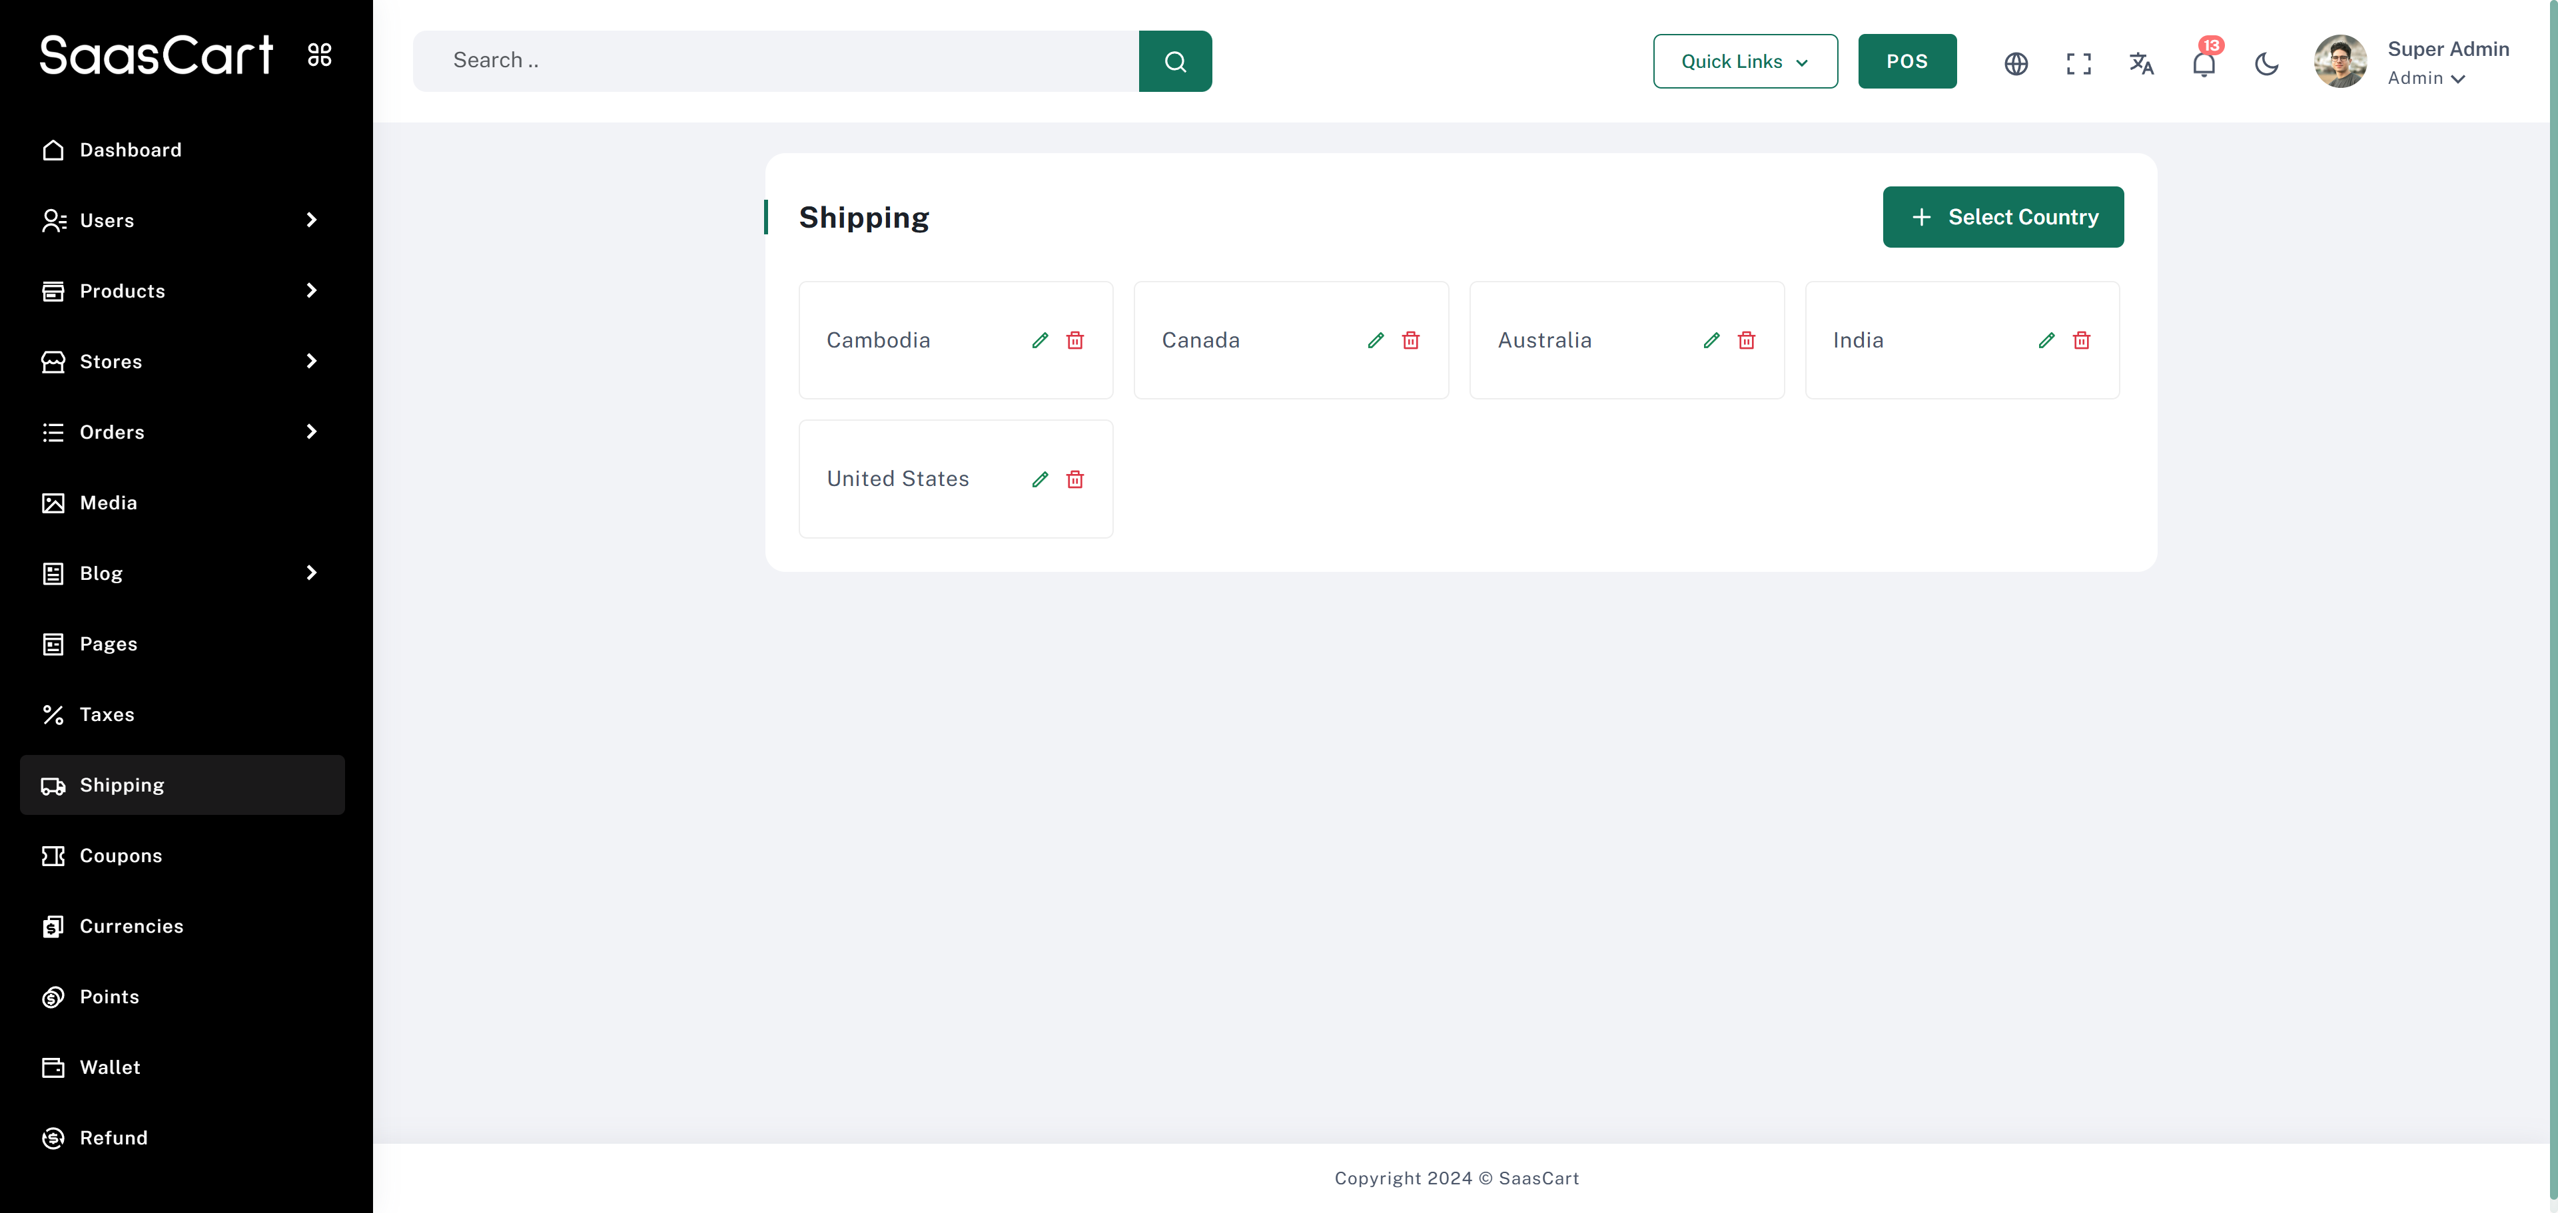Click the search magnifier button
Screen dimensions: 2558x1213
pyautogui.click(x=1174, y=61)
